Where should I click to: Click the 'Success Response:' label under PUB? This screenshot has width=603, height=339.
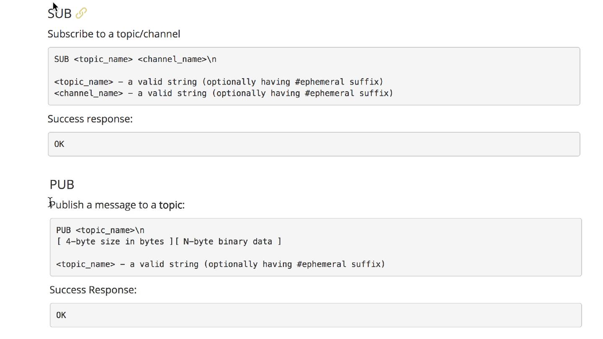pyautogui.click(x=93, y=290)
